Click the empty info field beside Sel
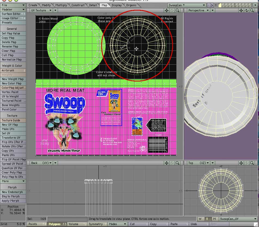Screen dimensions: 259x227 pos(67,219)
